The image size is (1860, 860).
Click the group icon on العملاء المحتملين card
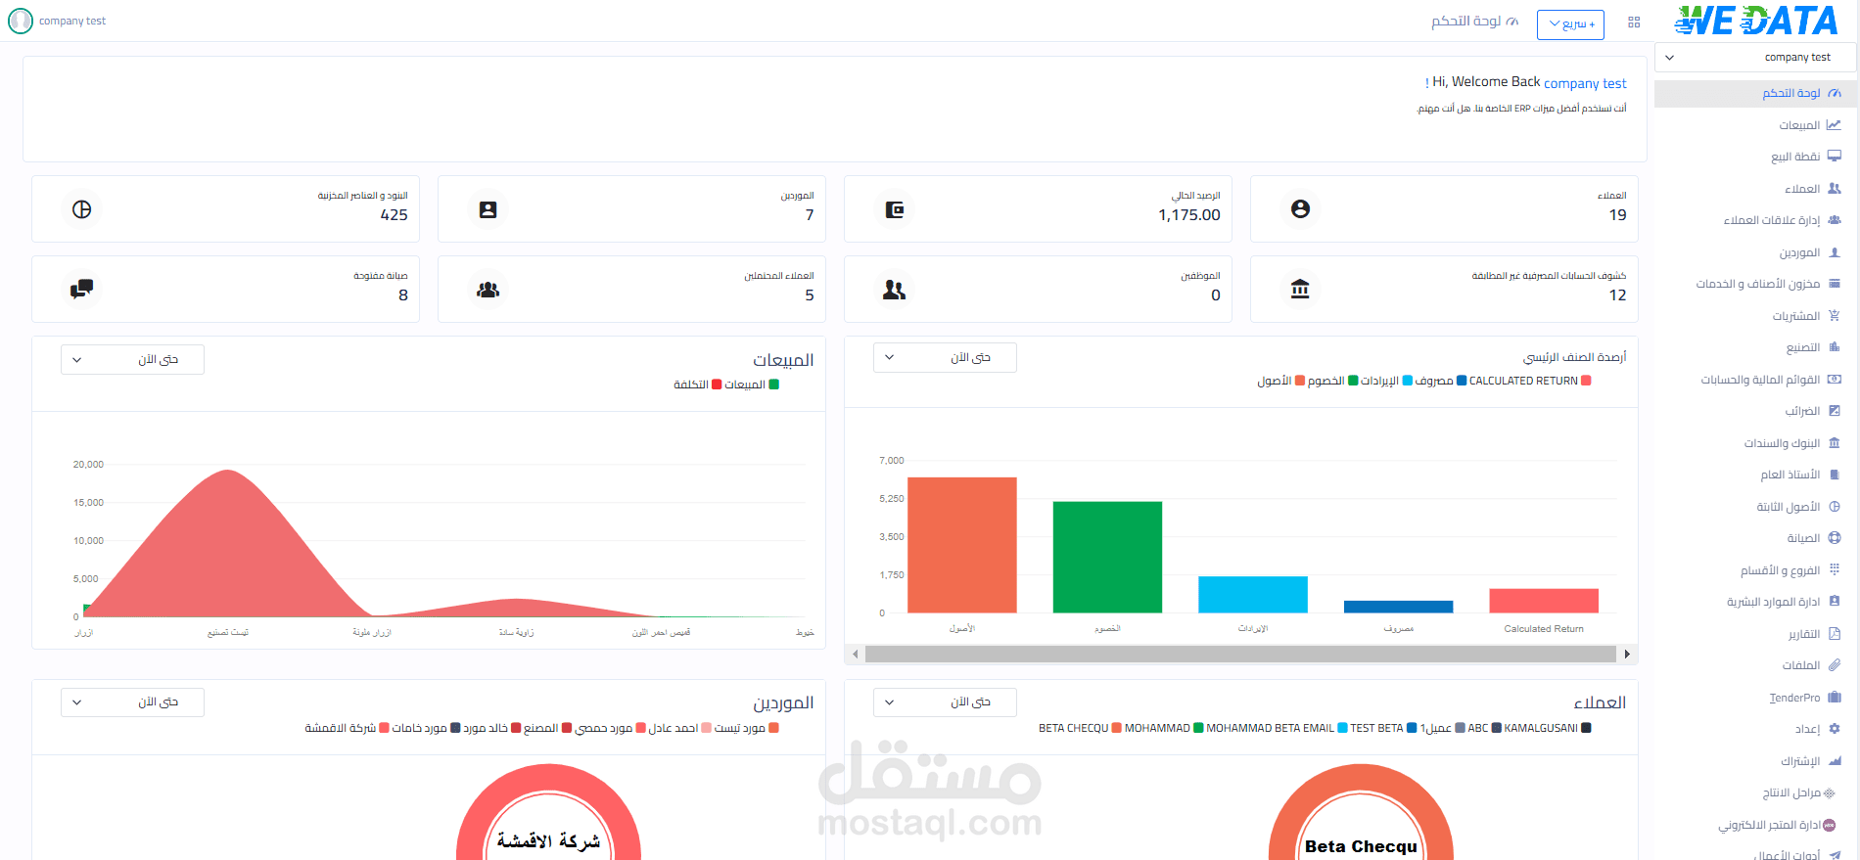(488, 290)
